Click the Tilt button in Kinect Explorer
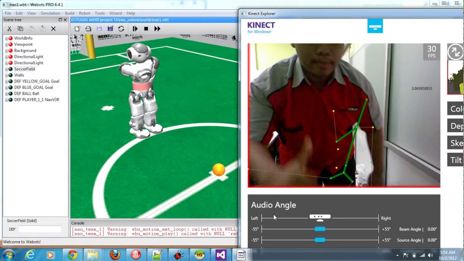This screenshot has height=261, width=464. (456, 160)
